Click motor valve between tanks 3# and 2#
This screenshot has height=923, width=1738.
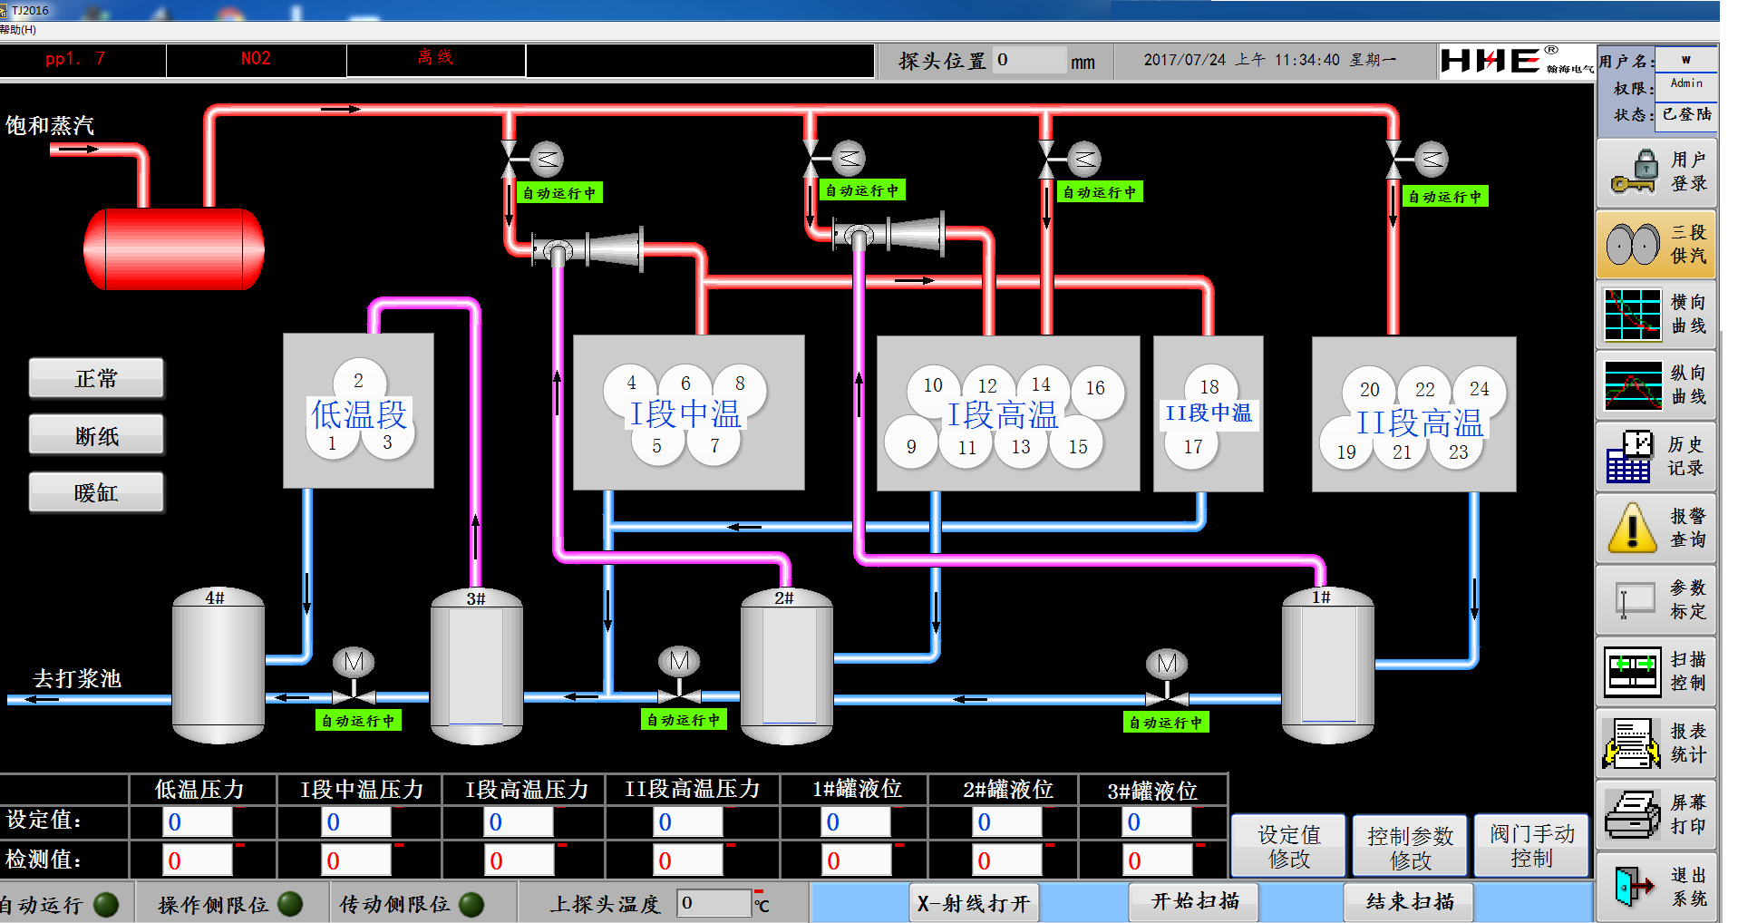679,675
